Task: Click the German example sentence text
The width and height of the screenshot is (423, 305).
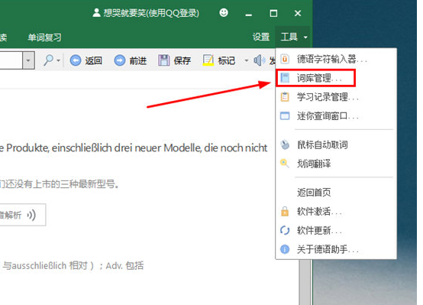Action: (x=134, y=148)
